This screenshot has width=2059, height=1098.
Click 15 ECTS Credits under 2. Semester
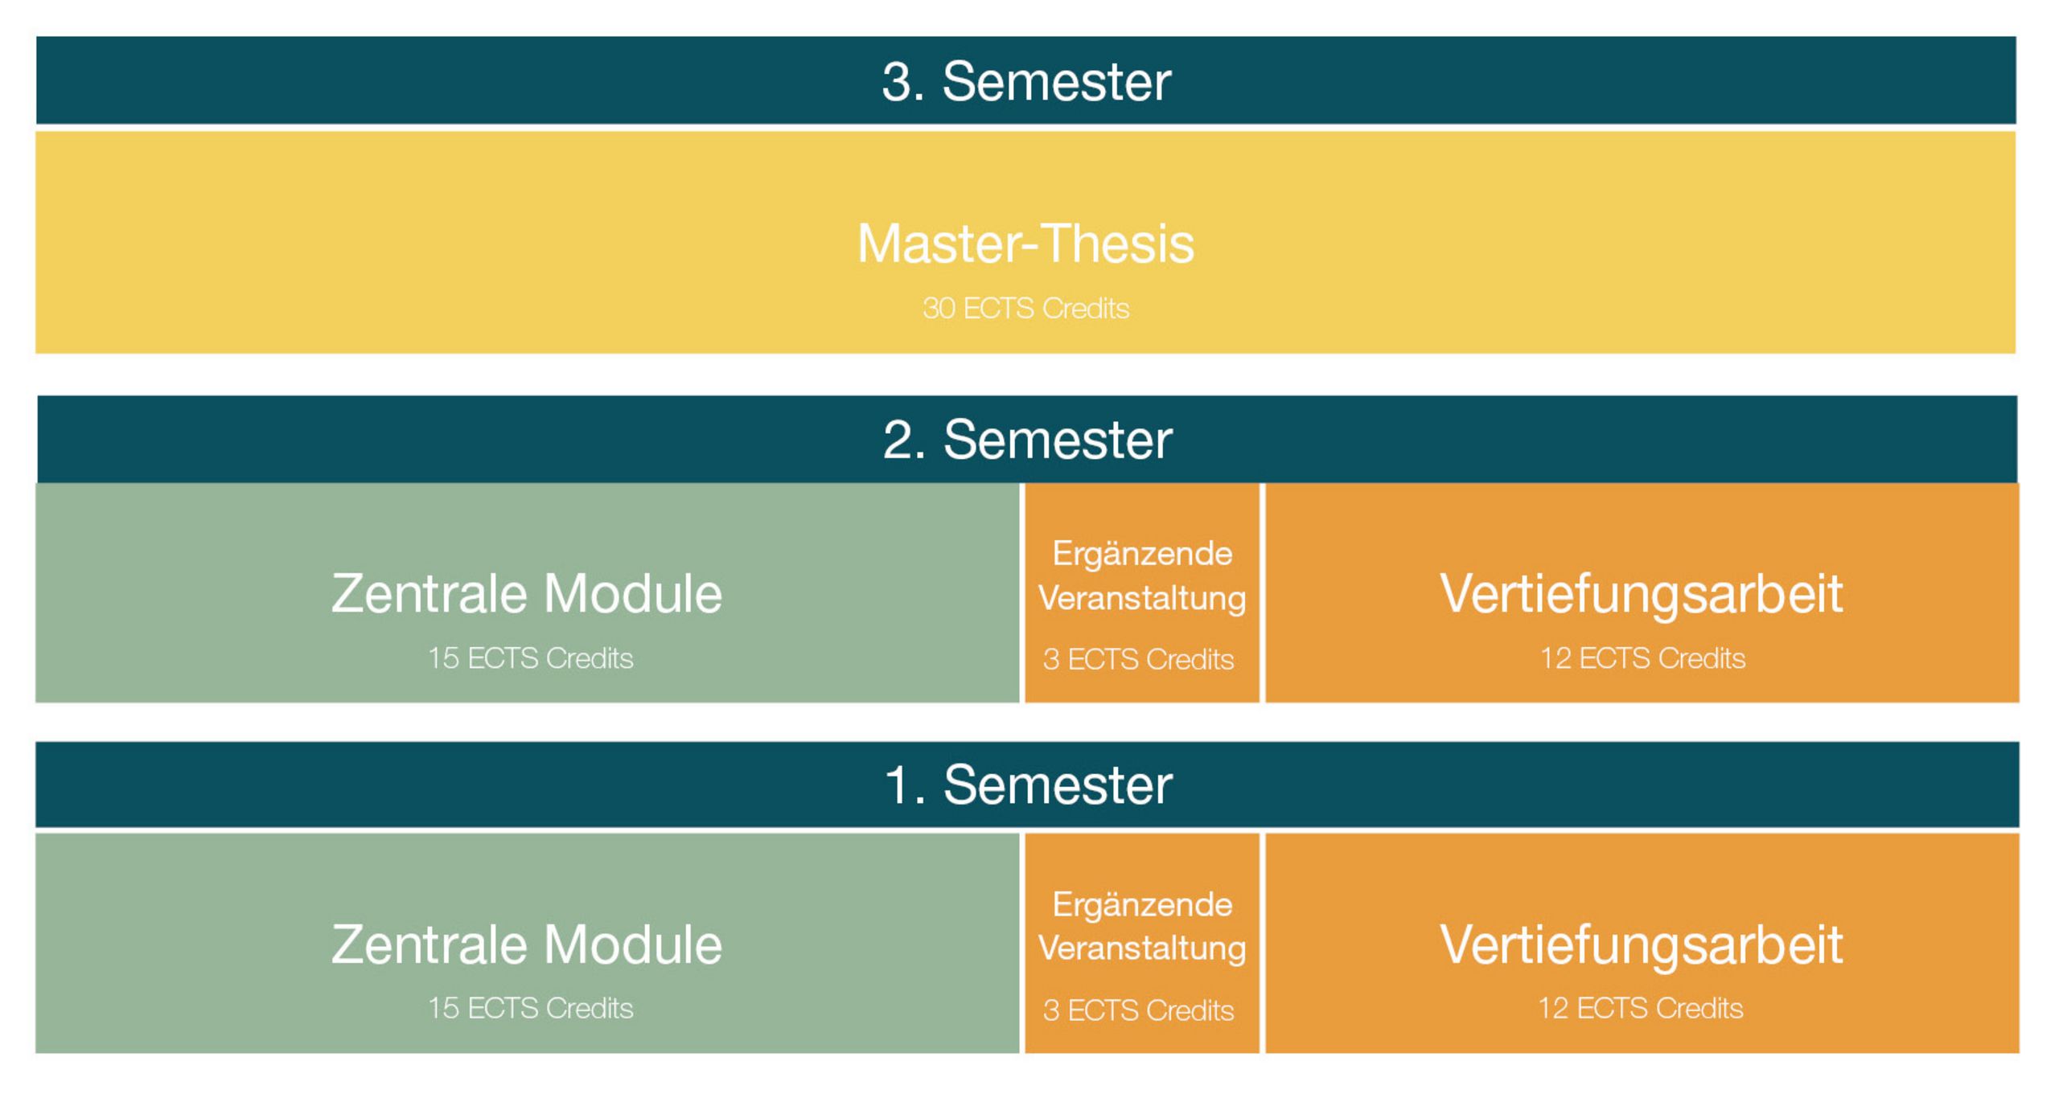click(x=530, y=658)
